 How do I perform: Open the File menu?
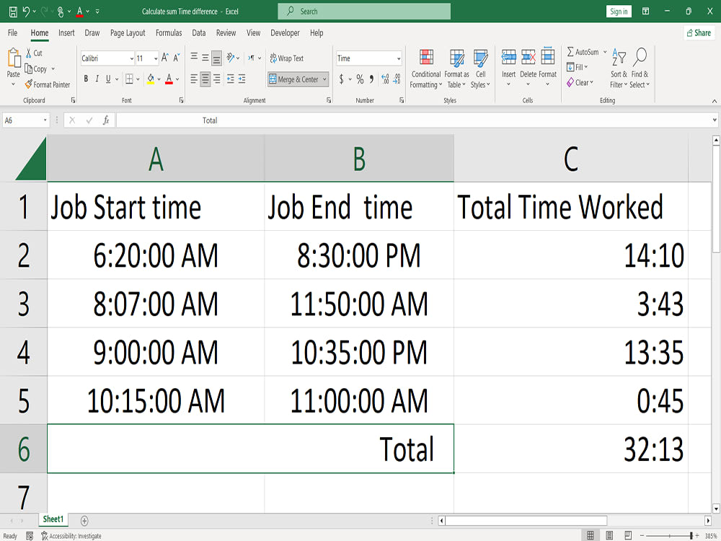click(12, 32)
